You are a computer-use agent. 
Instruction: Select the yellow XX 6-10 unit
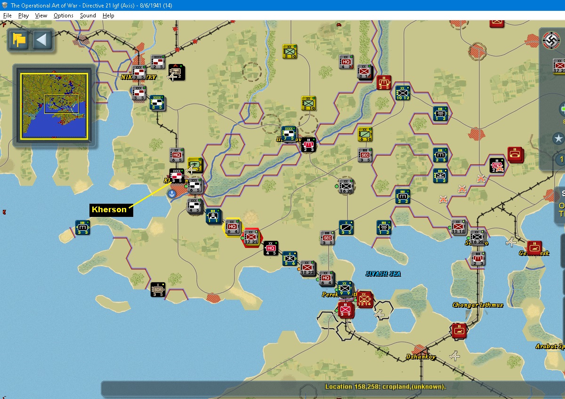coord(365,134)
